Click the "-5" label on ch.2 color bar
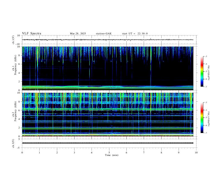221x171 pixels. point(206,118)
